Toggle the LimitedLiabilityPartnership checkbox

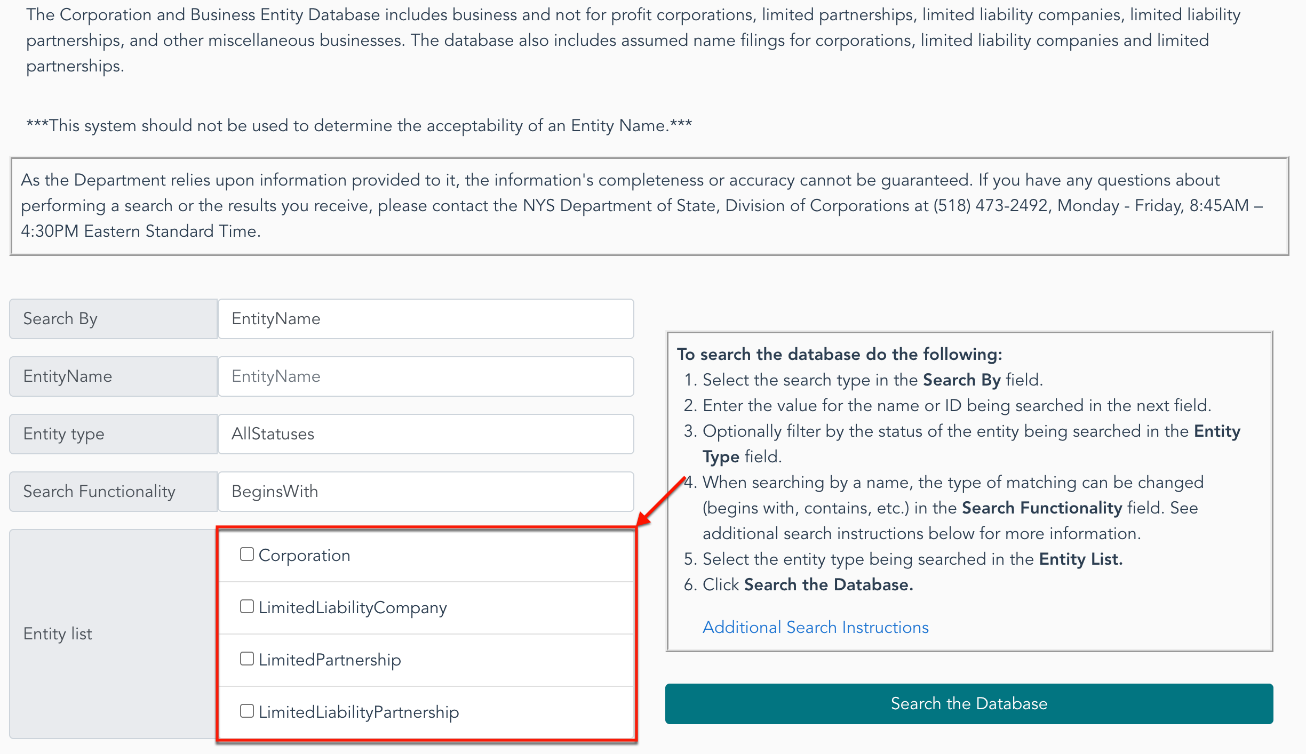246,711
